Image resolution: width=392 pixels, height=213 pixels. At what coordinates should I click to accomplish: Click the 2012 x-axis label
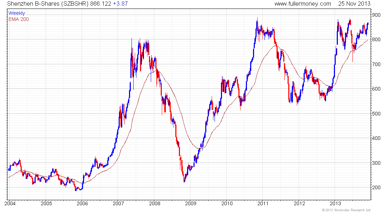coord(299,203)
